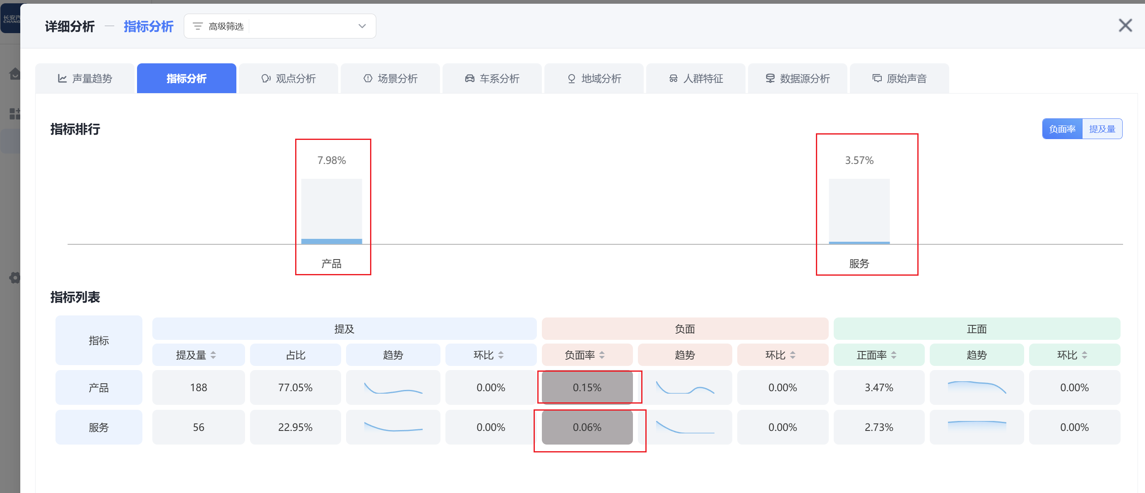Click the filter icon beside 高级筛选
The image size is (1145, 493).
[198, 26]
